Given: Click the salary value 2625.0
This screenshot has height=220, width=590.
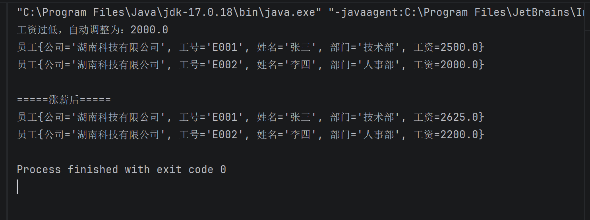Looking at the screenshot, I should [x=459, y=117].
